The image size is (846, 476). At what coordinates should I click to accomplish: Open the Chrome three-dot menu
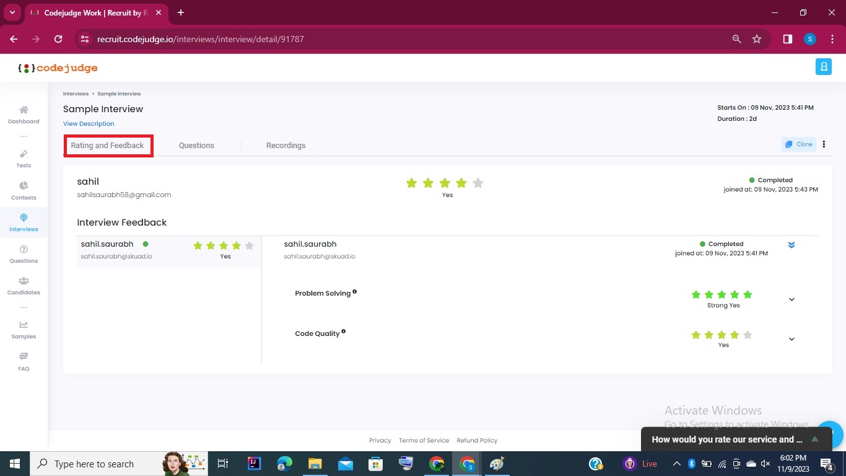[832, 39]
